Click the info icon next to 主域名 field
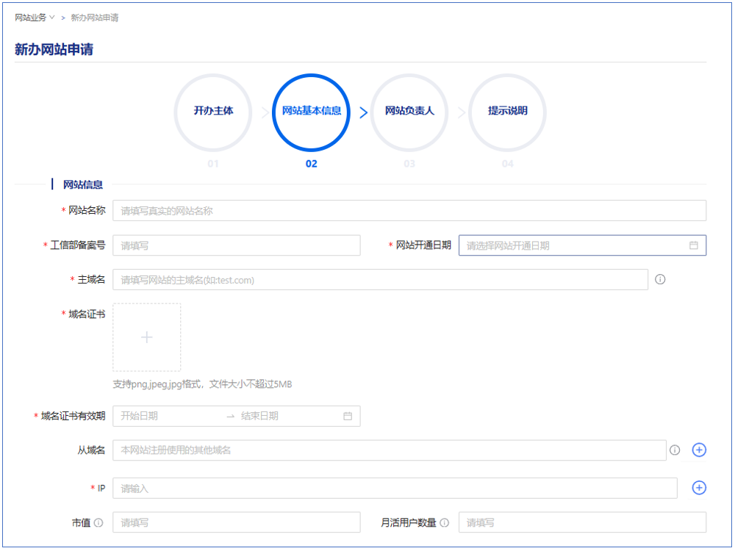 (660, 280)
